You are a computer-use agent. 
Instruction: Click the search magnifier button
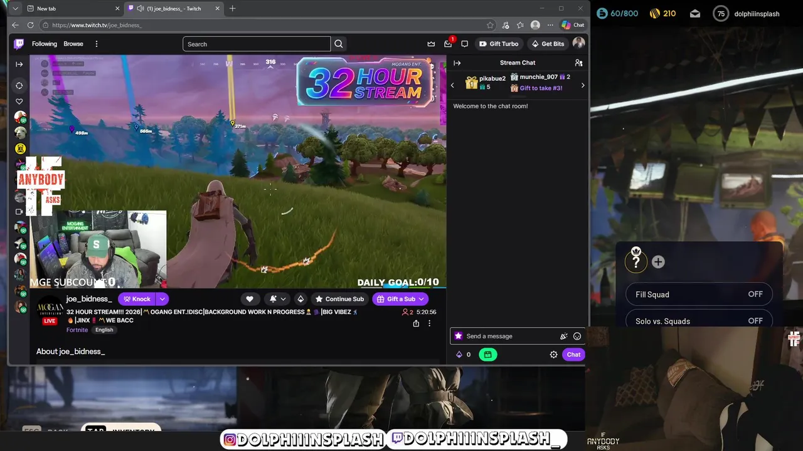click(x=339, y=44)
